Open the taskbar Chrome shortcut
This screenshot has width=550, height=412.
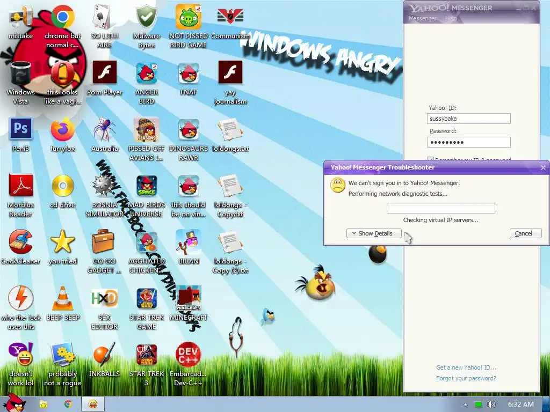pos(68,404)
